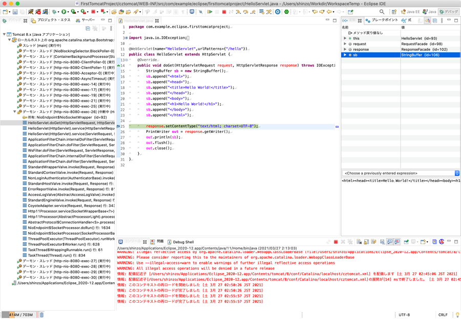
Task: Select the HelloServlet.doGet stack frame
Action: [x=58, y=123]
